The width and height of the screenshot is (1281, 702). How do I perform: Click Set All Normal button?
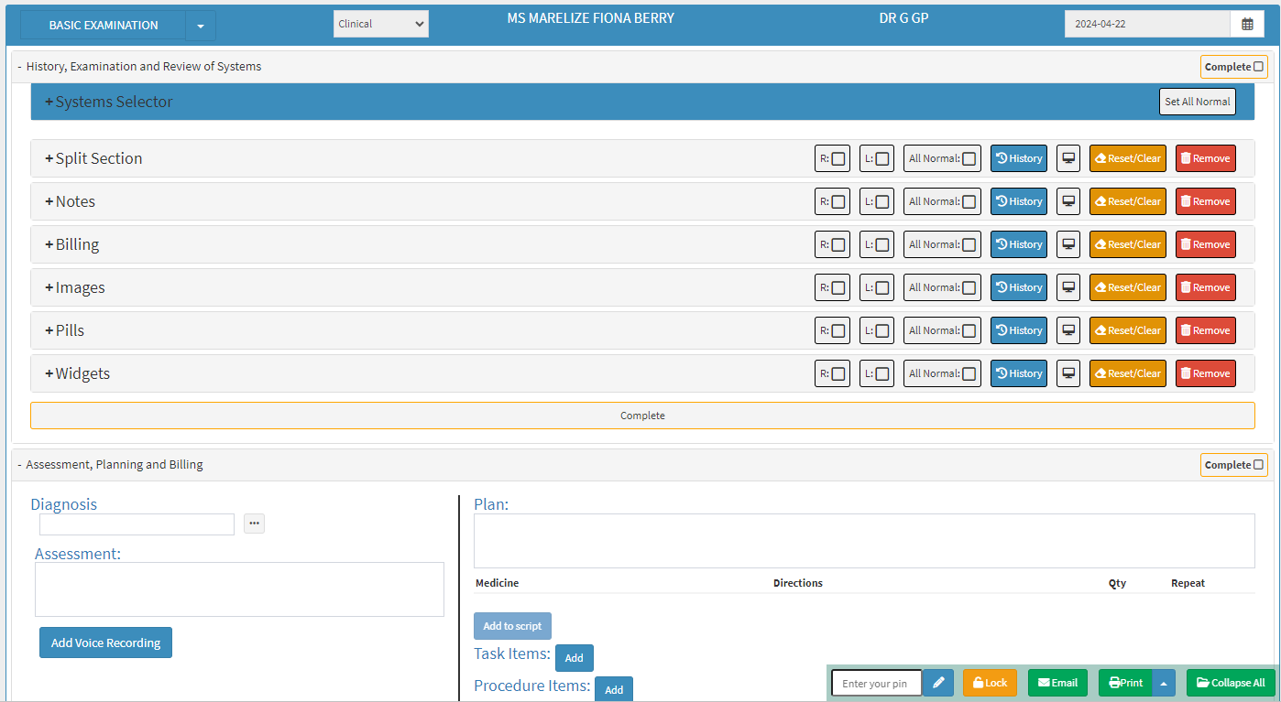point(1197,102)
